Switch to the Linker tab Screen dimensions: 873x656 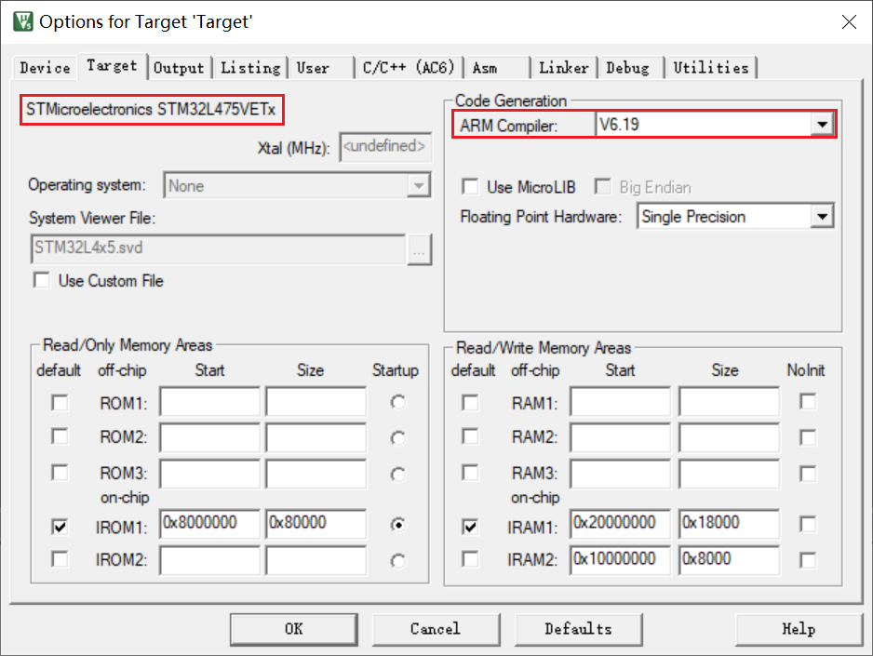[x=563, y=68]
